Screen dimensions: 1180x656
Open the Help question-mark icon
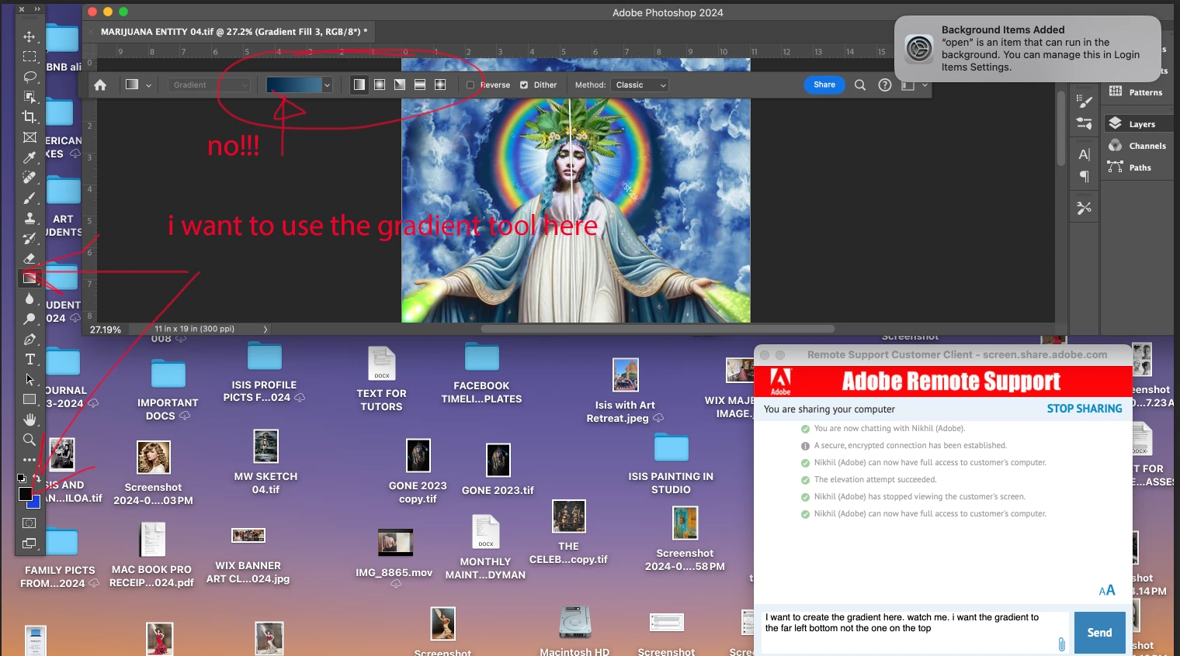pos(885,85)
